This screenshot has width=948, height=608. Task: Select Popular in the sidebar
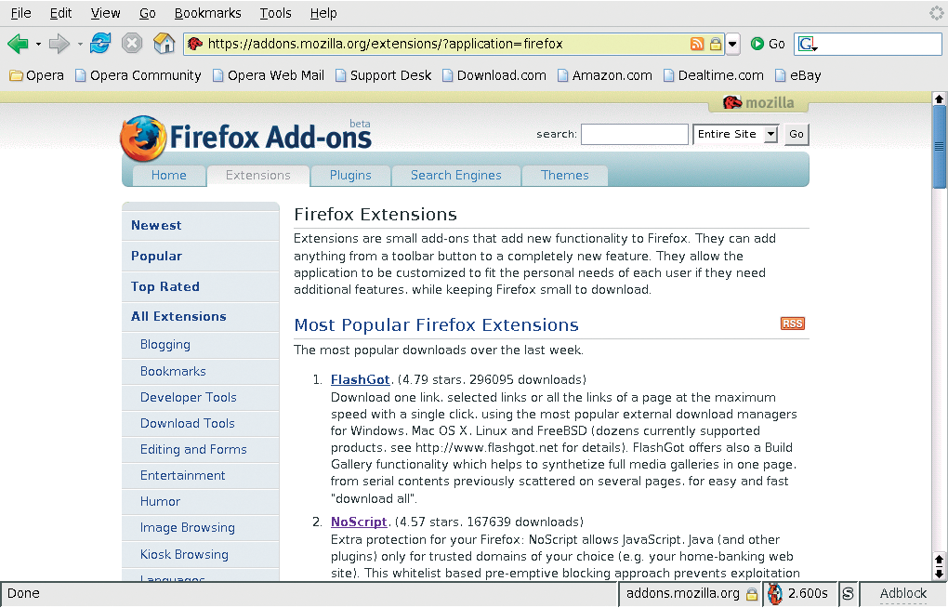[x=200, y=257]
